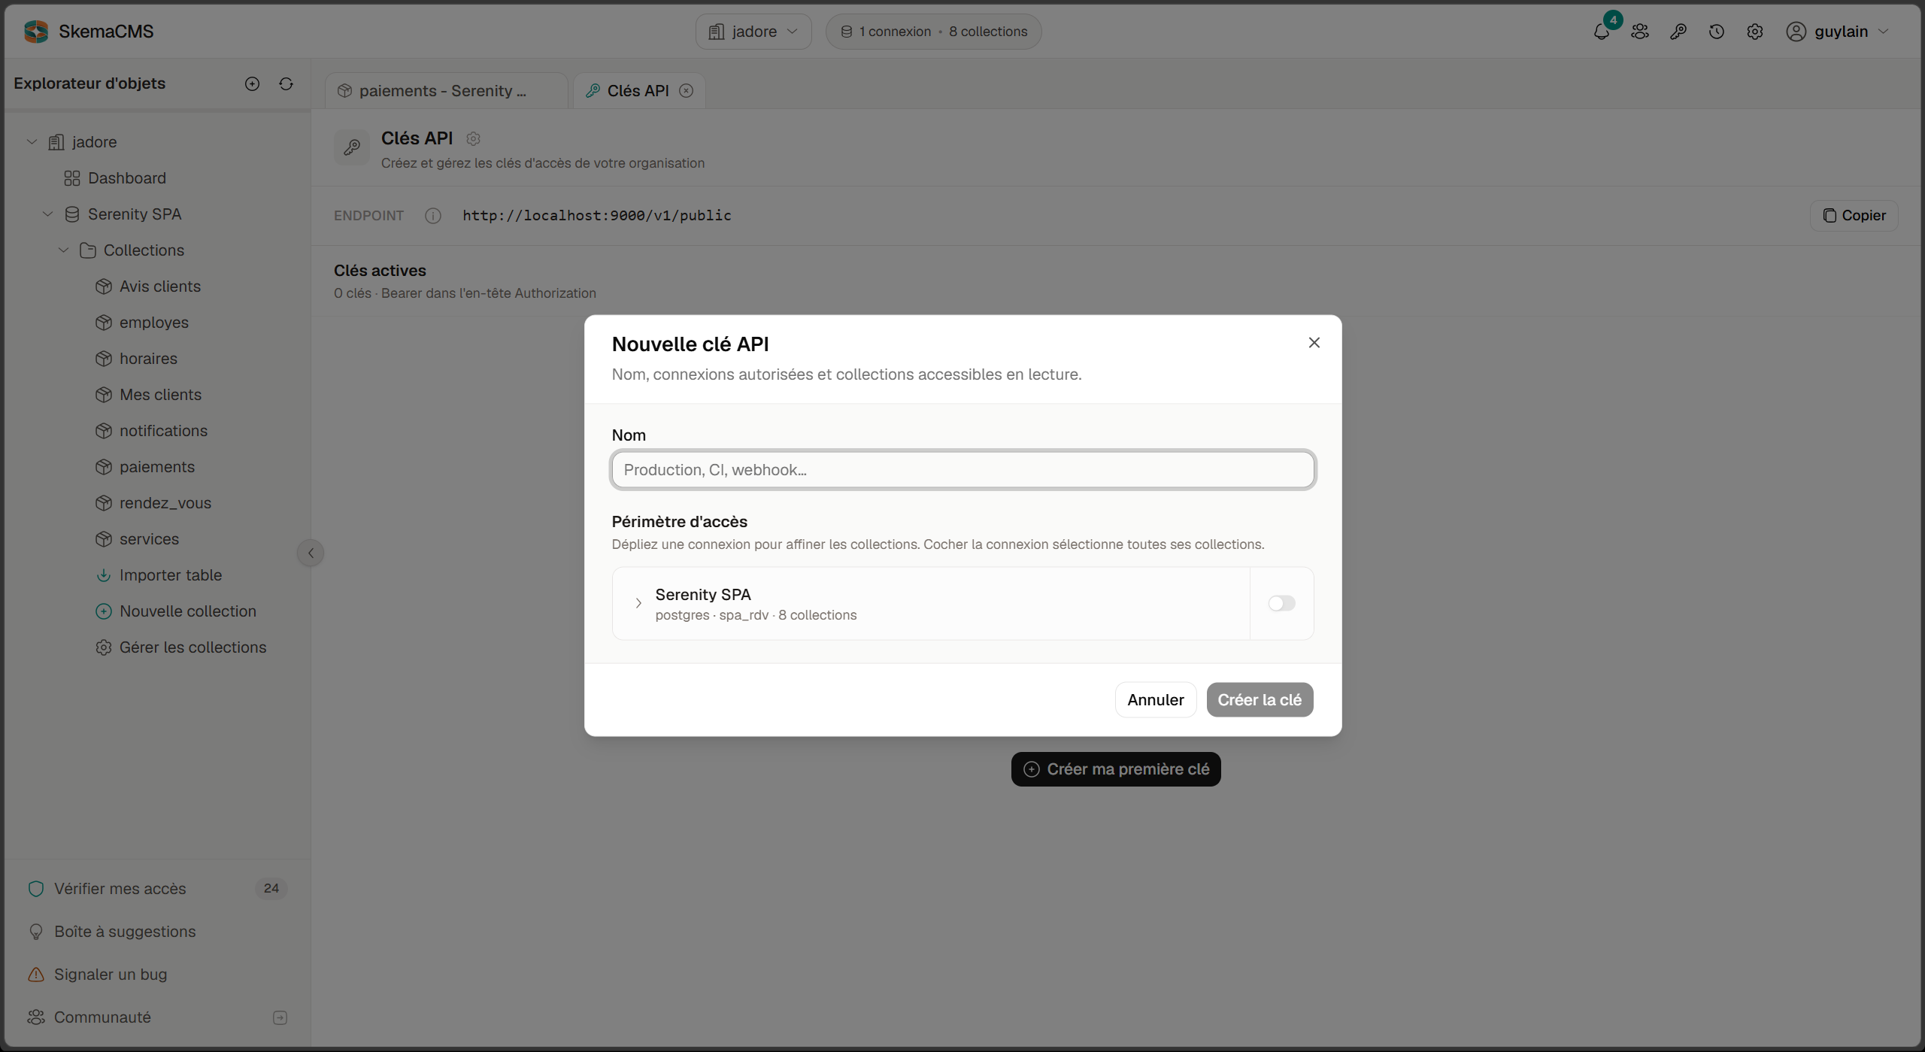Open notifications bell with badge 4
This screenshot has width=1925, height=1052.
pyautogui.click(x=1602, y=32)
